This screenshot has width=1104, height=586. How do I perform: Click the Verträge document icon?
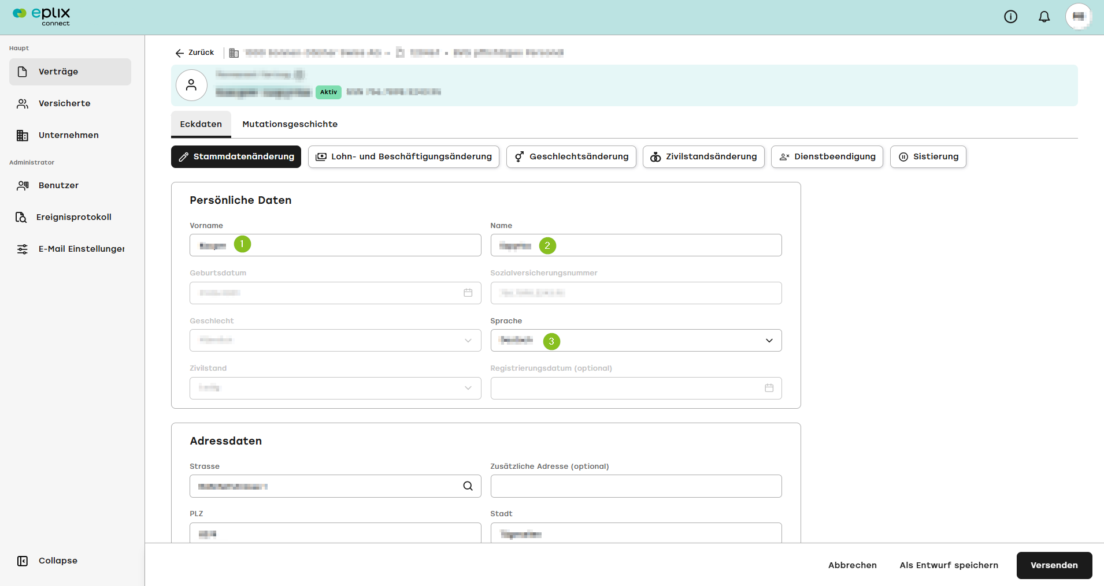click(x=23, y=72)
